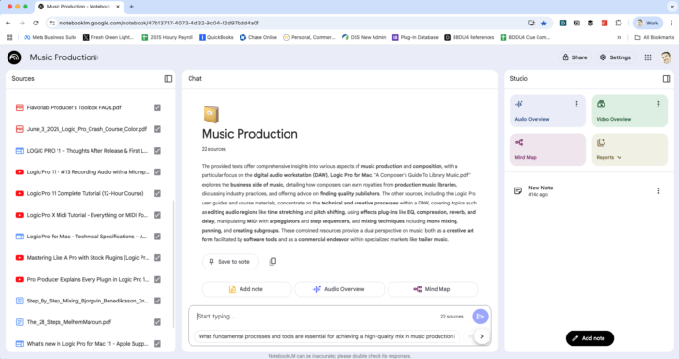
Task: Click the Sources list scrollbar
Action: point(174,264)
